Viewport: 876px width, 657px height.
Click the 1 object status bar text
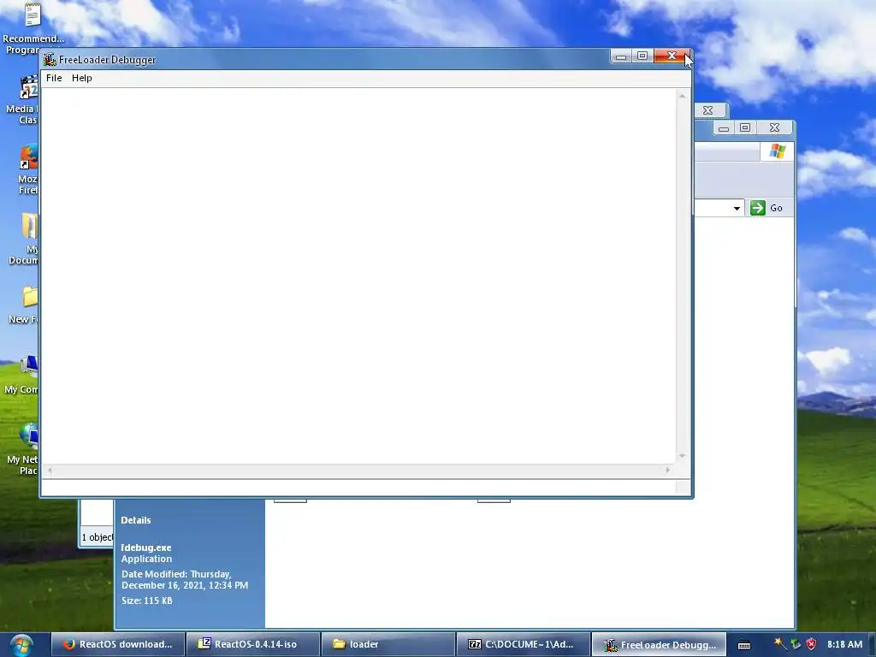(98, 537)
